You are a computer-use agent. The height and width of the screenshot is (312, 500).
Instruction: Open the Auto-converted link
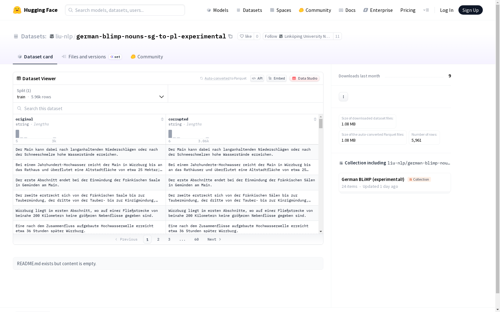[x=217, y=78]
